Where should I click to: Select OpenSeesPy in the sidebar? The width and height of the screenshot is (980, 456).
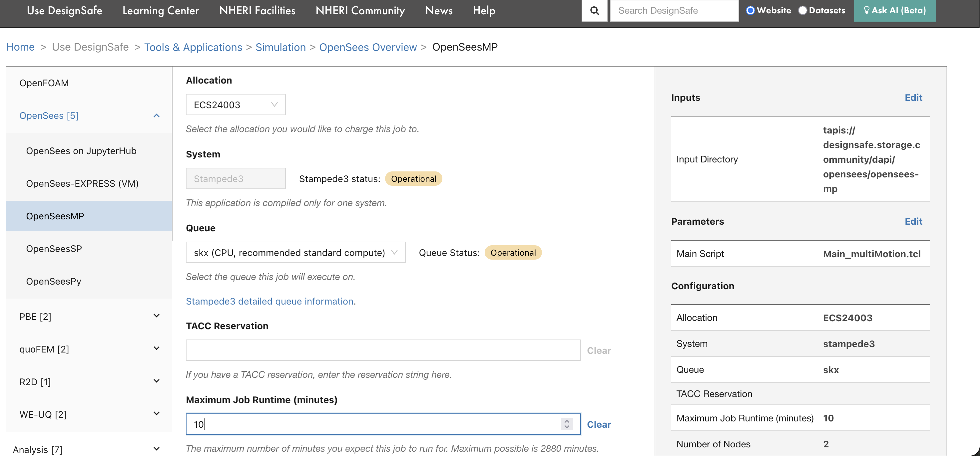point(54,281)
